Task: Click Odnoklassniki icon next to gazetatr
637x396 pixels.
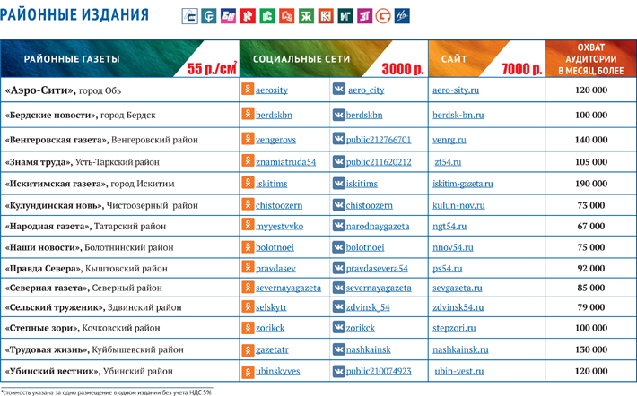Action: click(249, 349)
